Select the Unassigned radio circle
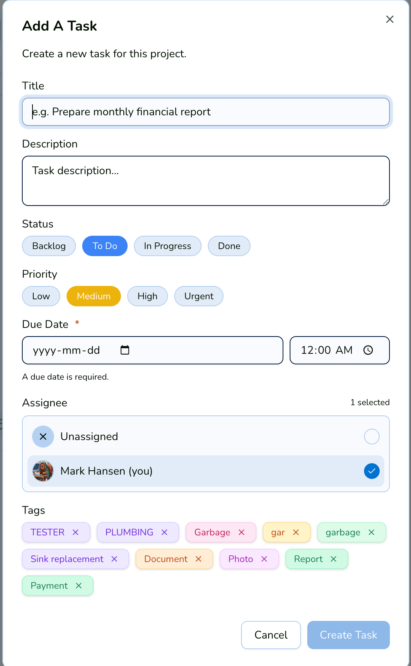The width and height of the screenshot is (411, 666). pyautogui.click(x=372, y=437)
